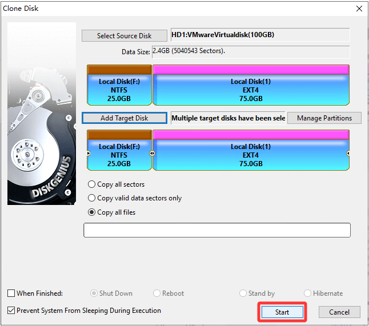Click right-edge resize handle of target Local Disk(1)
Image resolution: width=369 pixels, height=326 pixels.
click(348, 154)
